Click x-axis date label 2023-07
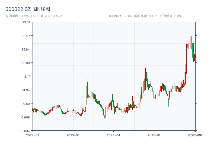This screenshot has height=163, width=217. tap(73, 135)
